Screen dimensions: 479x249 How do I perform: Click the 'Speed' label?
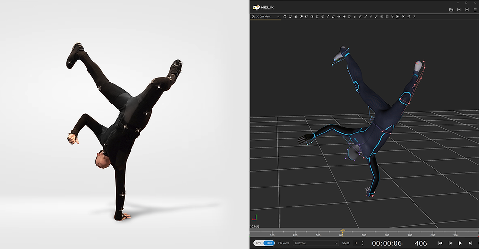(x=346, y=243)
